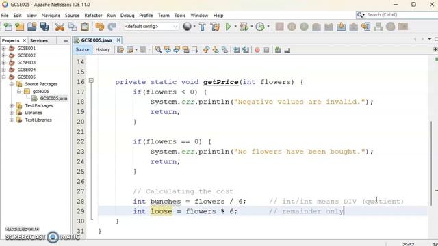Open the File menu
Image resolution: width=438 pixels, height=246 pixels.
point(5,15)
